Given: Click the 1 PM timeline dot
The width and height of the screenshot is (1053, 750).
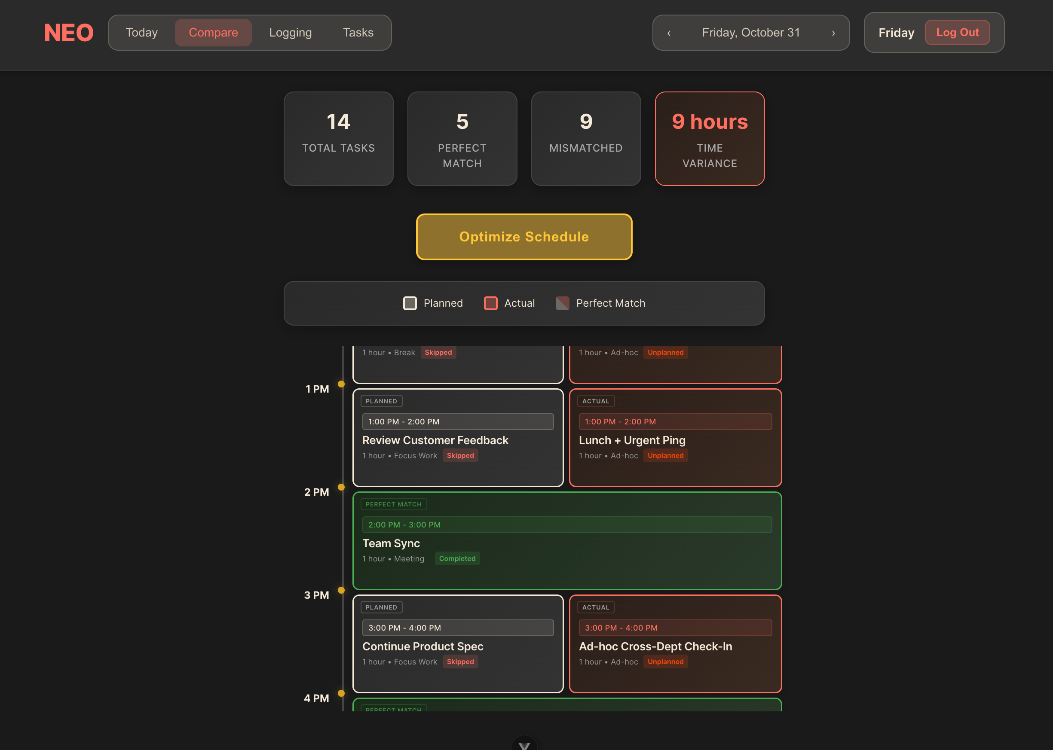Looking at the screenshot, I should [x=341, y=384].
